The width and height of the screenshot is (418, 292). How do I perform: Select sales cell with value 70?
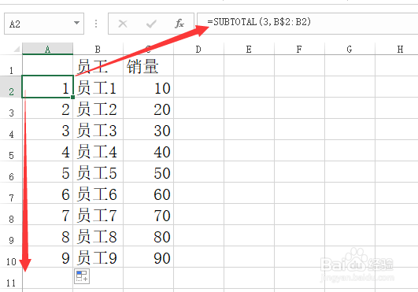pos(148,214)
